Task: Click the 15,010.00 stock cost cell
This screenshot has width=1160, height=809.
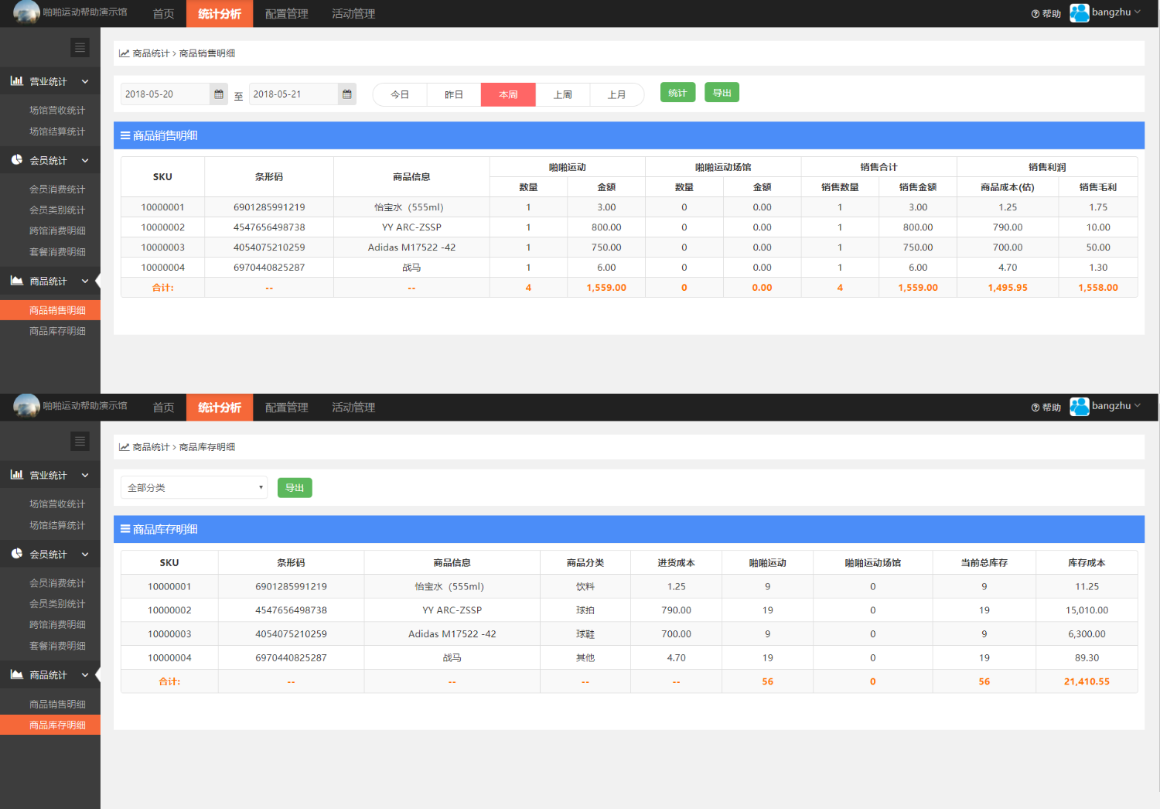Action: coord(1087,610)
